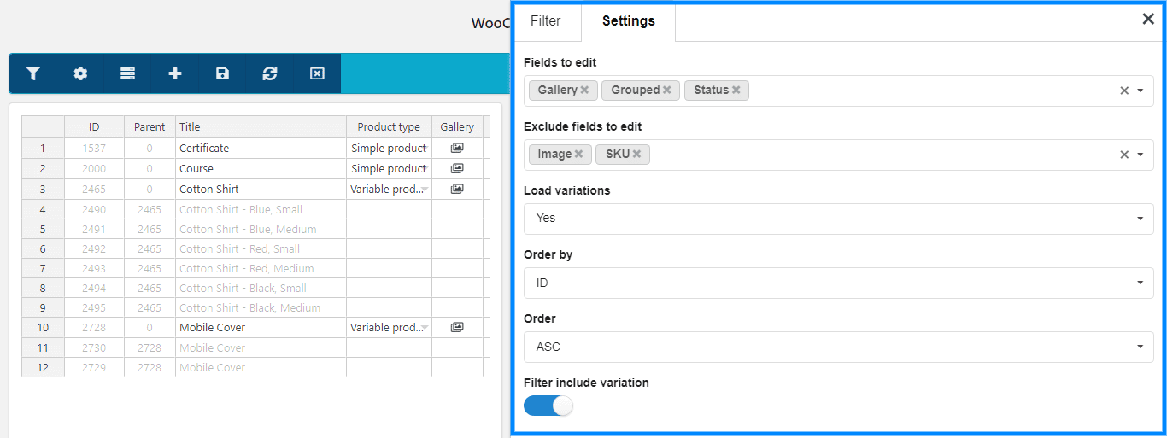Open gallery icon for Mobile Cover row

pos(457,327)
